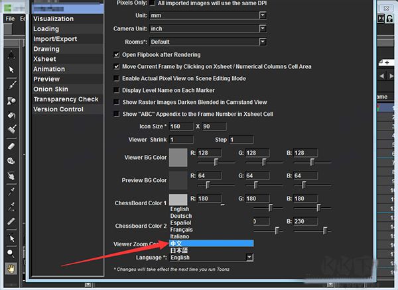Choose 中文 in the language list

pos(212,244)
